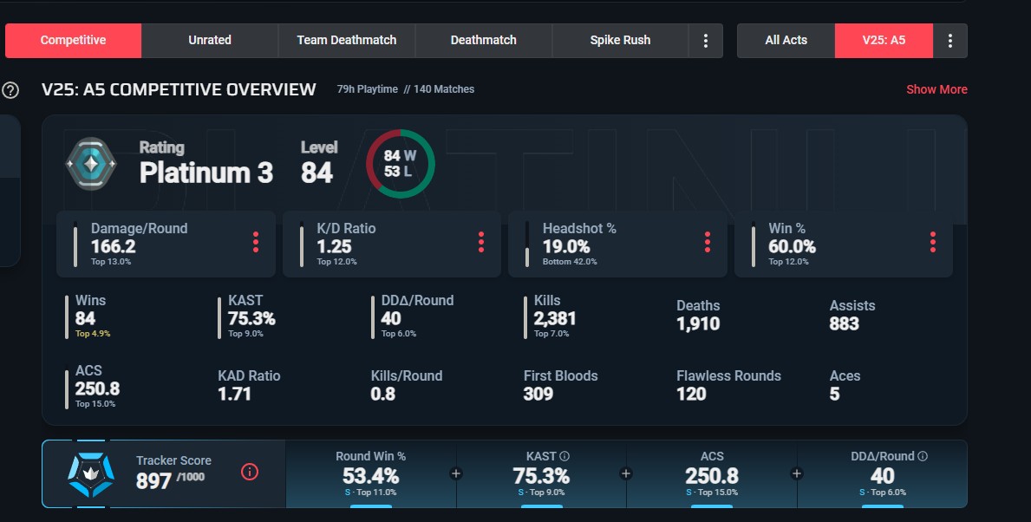Viewport: 1031px width, 522px height.
Task: Select the V25: A5 act filter
Action: pyautogui.click(x=884, y=40)
